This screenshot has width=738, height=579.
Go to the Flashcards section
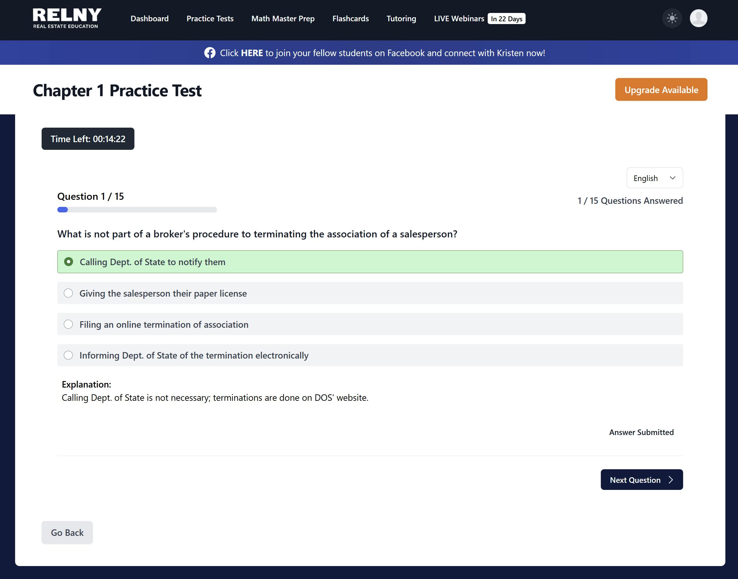351,18
